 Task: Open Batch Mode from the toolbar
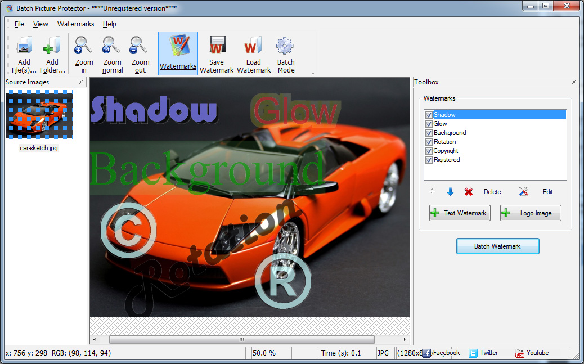[286, 46]
